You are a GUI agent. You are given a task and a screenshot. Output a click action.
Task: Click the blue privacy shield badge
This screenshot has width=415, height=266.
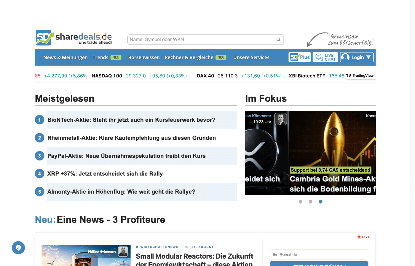pyautogui.click(x=18, y=248)
